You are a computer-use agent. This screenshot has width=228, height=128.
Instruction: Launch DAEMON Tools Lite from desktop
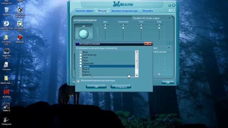coord(6,26)
